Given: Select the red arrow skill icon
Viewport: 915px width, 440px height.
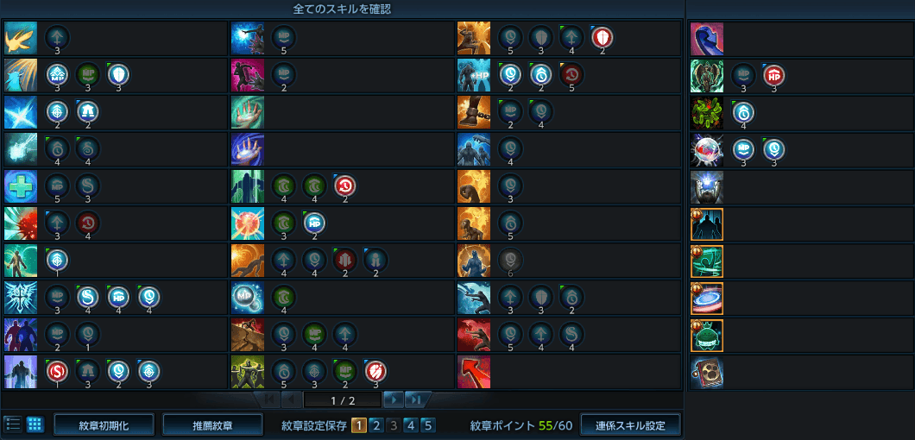Looking at the screenshot, I should tap(474, 372).
